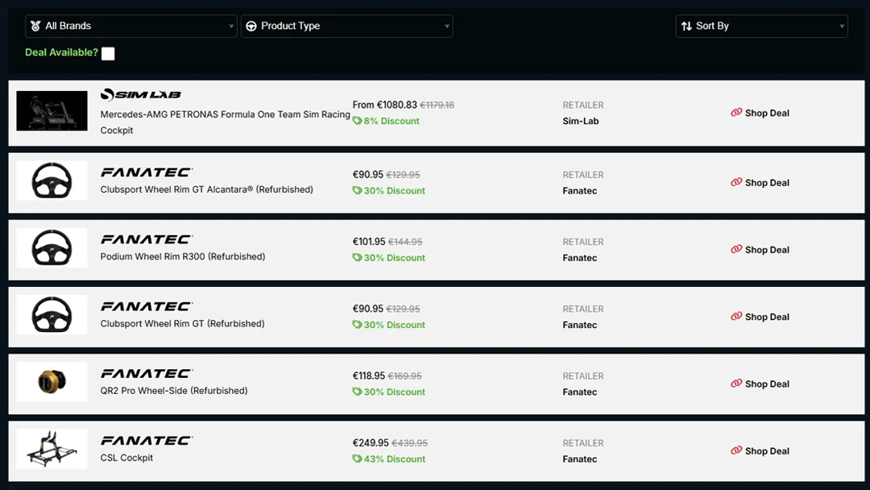Open the Podium Wheel Rim R300 product title
Image resolution: width=870 pixels, height=490 pixels.
tap(182, 256)
